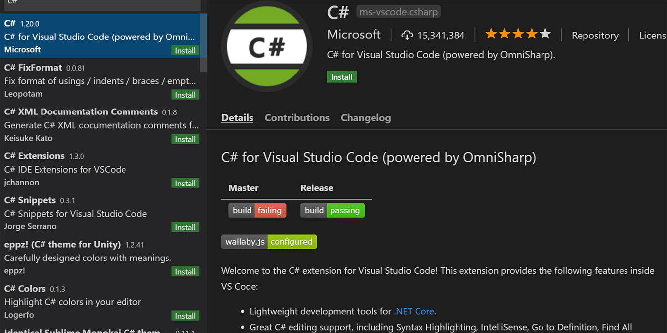Click the extension list vertical scrollbar
Viewport: 667px width, 333px height.
tap(203, 42)
